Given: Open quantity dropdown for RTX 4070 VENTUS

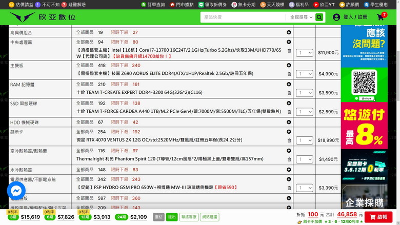Looking at the screenshot, I should tap(304, 140).
